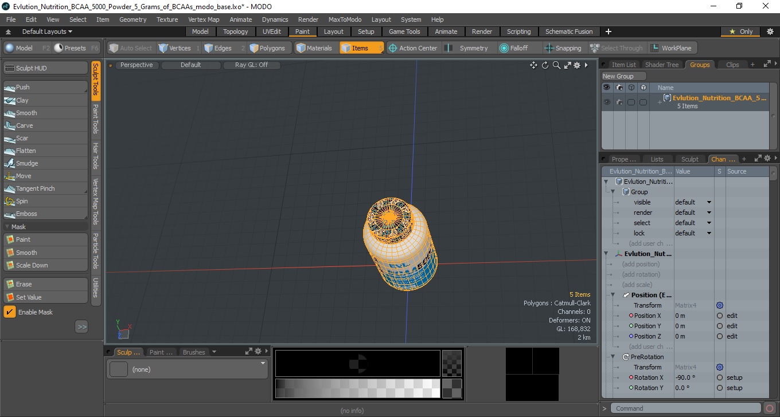This screenshot has height=417, width=780.
Task: Click the Command input field
Action: pos(686,408)
